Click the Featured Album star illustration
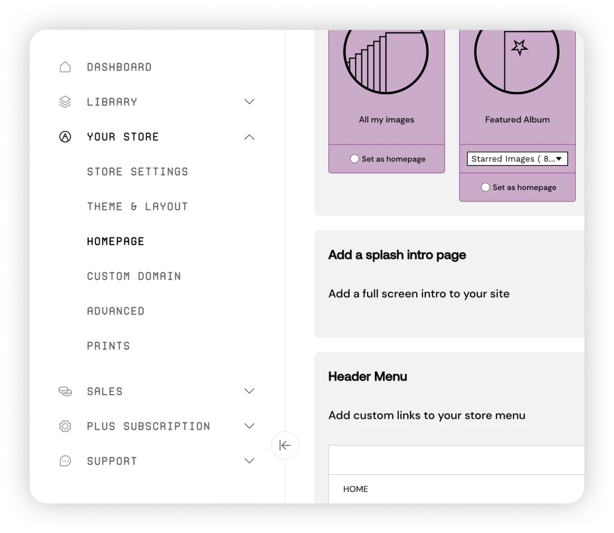 coord(517,61)
